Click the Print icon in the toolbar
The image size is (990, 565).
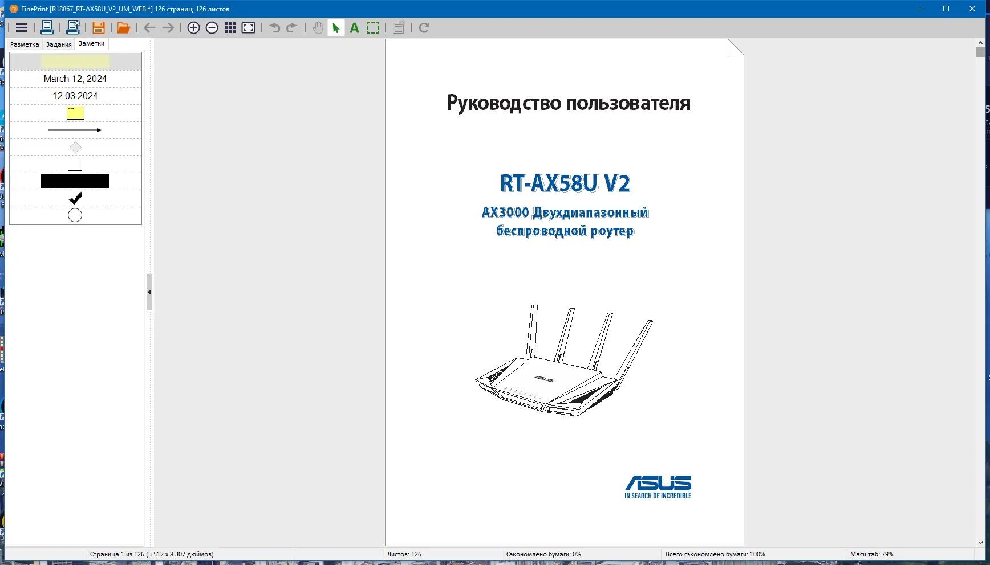coord(47,28)
